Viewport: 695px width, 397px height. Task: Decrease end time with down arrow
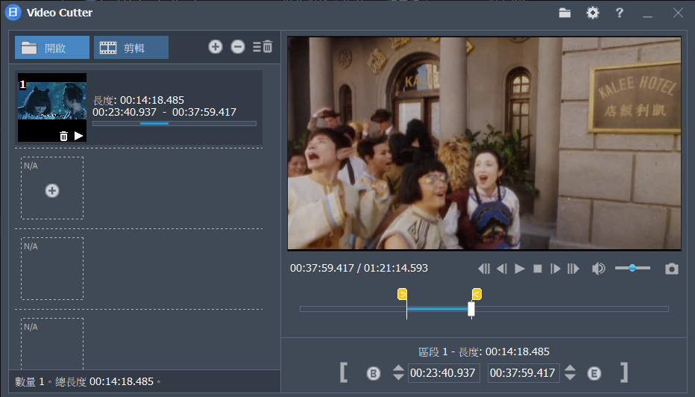570,377
